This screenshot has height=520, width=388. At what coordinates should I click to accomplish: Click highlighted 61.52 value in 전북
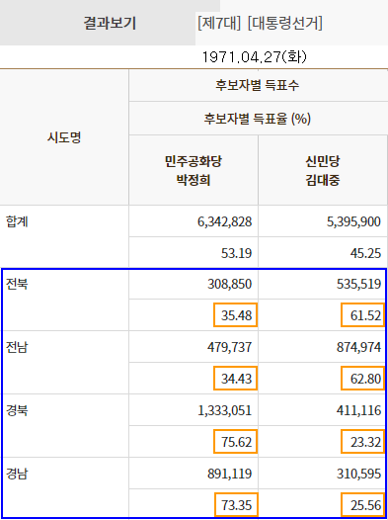(x=363, y=315)
